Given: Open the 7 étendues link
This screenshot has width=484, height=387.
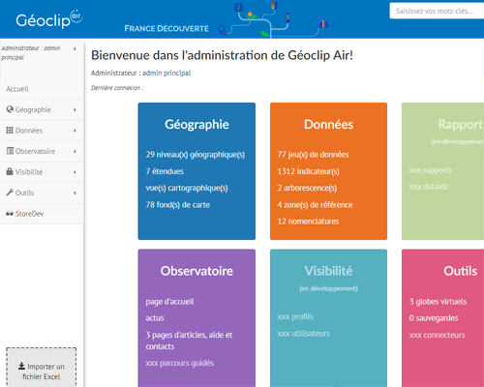Looking at the screenshot, I should 165,171.
